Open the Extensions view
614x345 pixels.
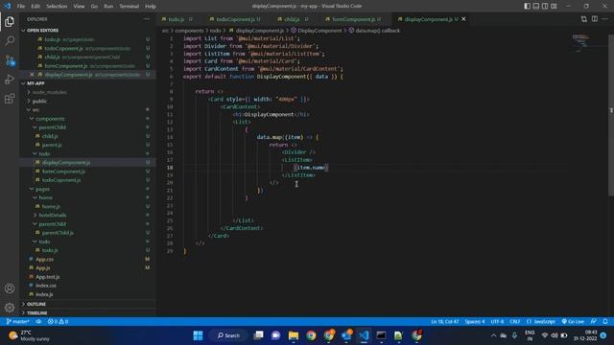point(10,99)
